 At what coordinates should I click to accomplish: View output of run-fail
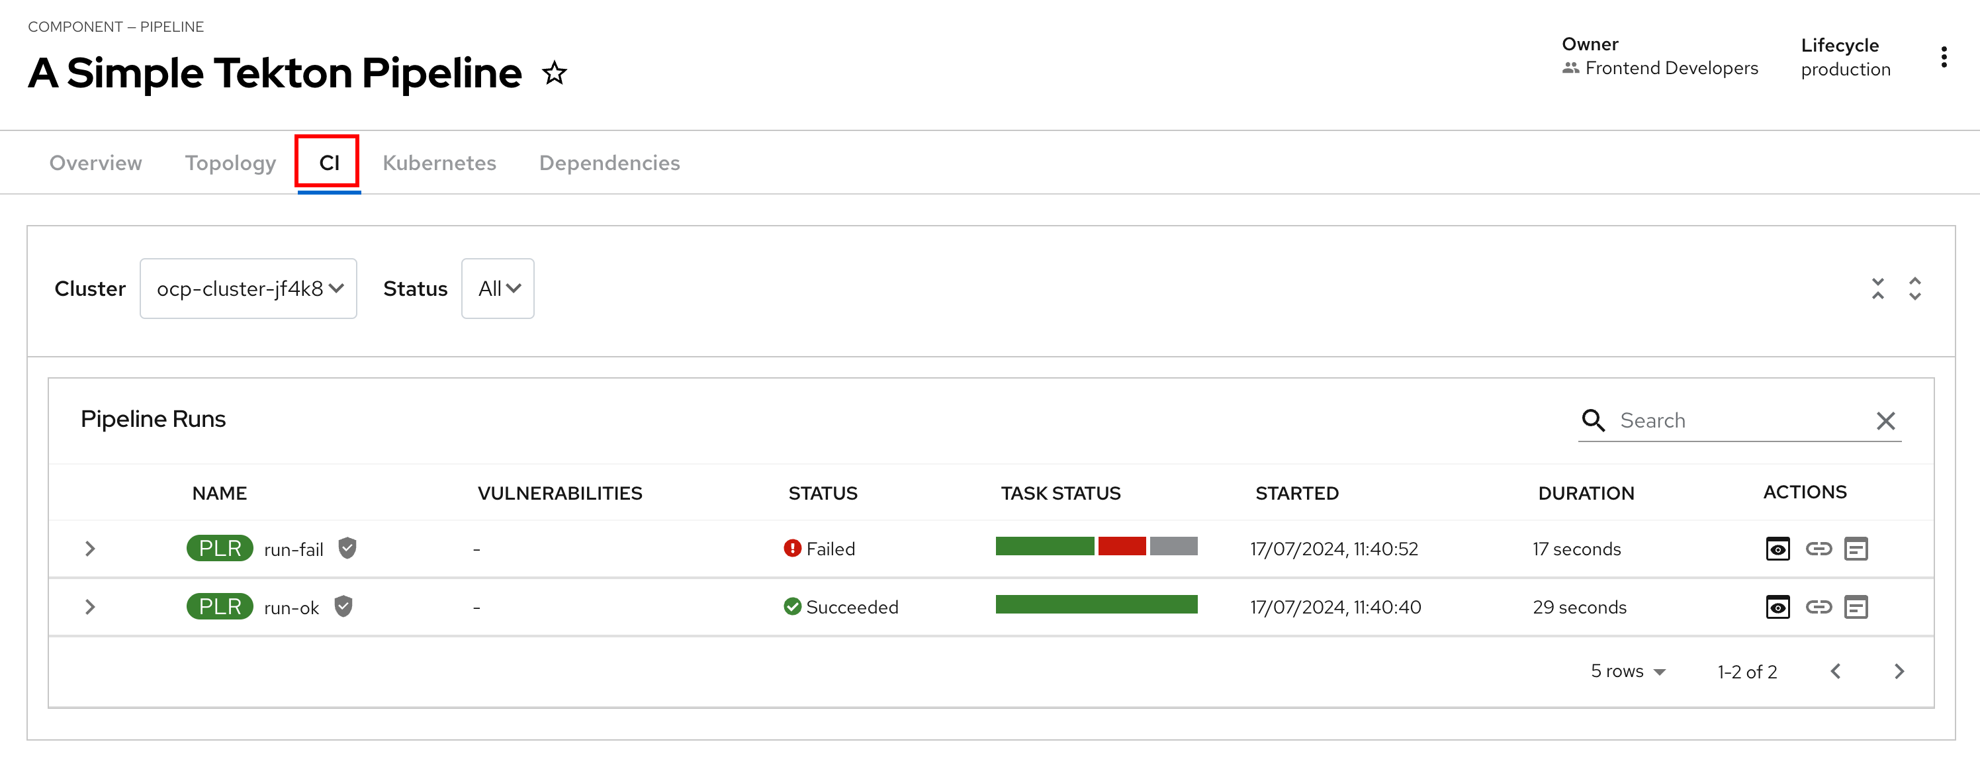pyautogui.click(x=1777, y=549)
